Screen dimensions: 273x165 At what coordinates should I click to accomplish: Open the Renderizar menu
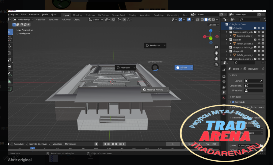[x=34, y=15]
